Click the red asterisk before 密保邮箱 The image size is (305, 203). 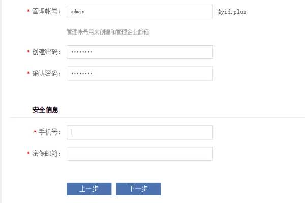(x=28, y=154)
